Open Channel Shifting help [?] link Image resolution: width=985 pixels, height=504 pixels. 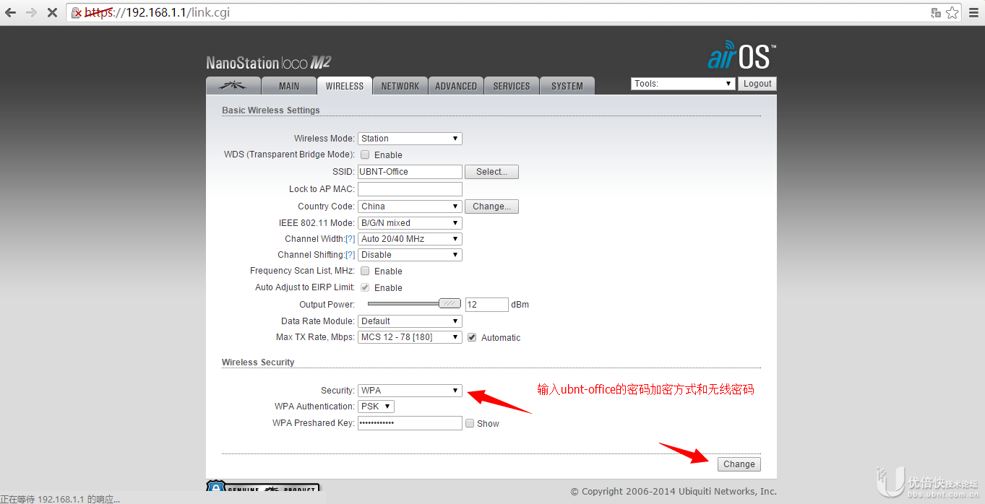[x=350, y=255]
